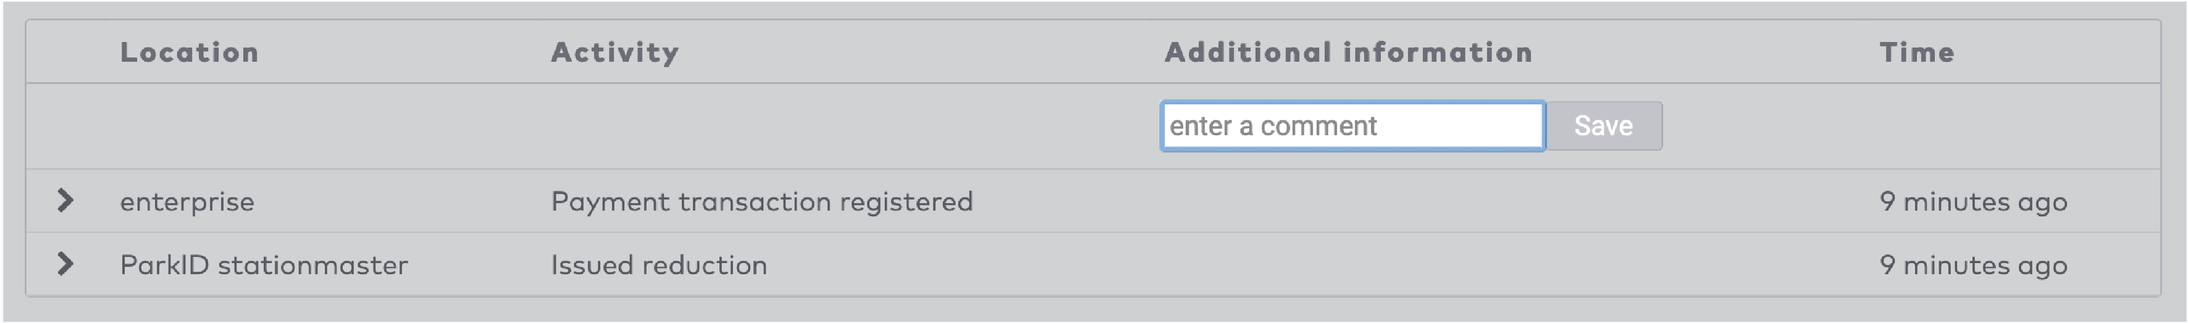Click the Time column header

pyautogui.click(x=1917, y=52)
